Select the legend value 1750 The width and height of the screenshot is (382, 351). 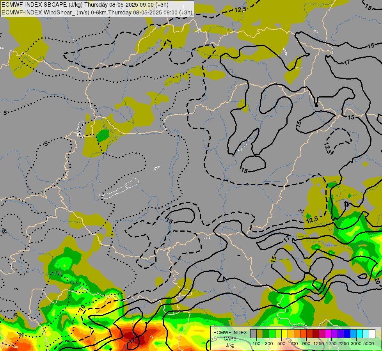pyautogui.click(x=332, y=344)
